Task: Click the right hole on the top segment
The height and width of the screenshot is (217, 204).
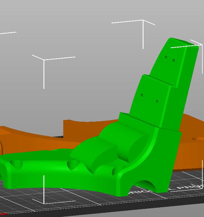Action: (x=173, y=62)
